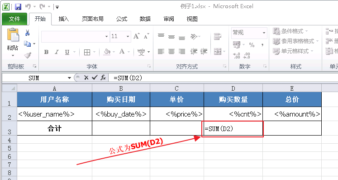338x180 pixels.
Task: Click the Paste clipboard icon
Action: [x=13, y=34]
